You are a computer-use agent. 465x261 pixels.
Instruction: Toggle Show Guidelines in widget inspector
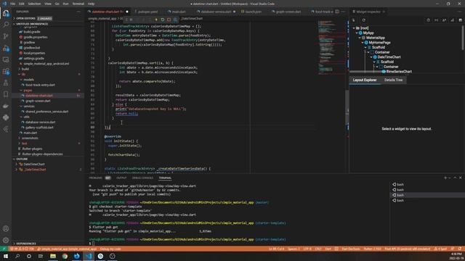pos(436,20)
